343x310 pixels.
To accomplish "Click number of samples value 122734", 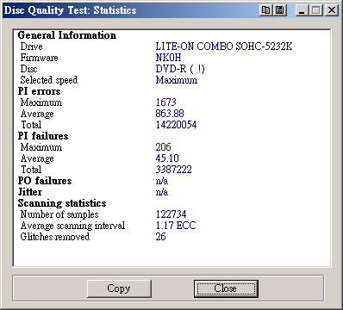I will [171, 214].
